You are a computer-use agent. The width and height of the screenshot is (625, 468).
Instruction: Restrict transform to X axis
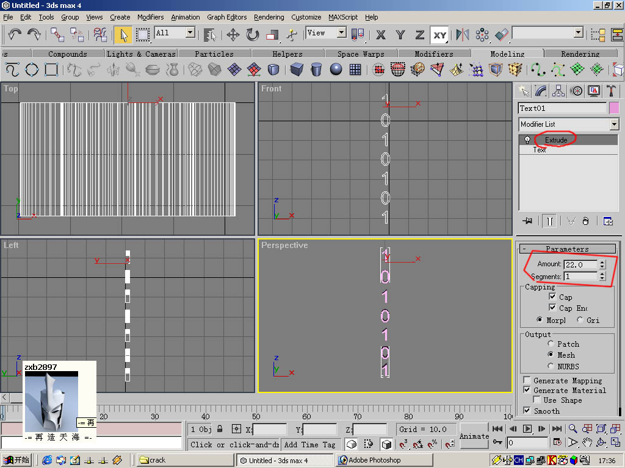[x=381, y=35]
